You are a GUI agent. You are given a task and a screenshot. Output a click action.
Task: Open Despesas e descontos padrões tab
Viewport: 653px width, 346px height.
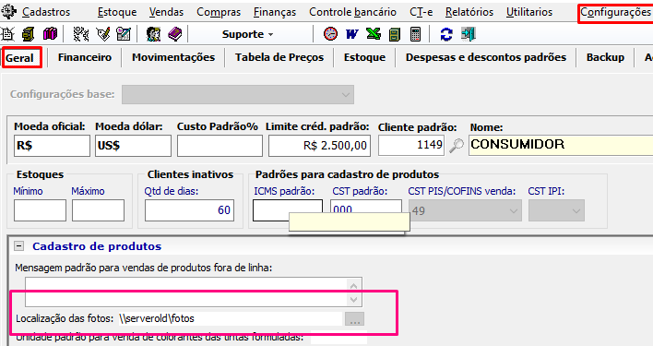point(486,57)
